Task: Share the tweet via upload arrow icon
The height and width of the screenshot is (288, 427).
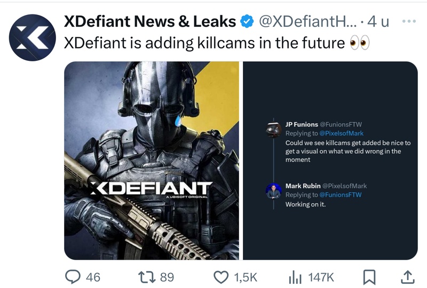Action: point(406,276)
